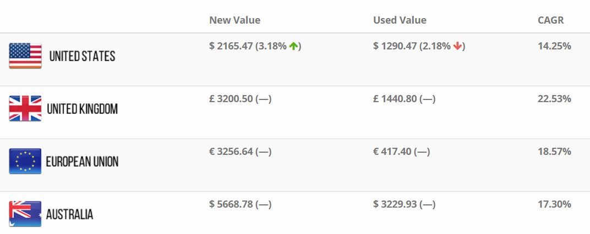Click the CAGR column header
This screenshot has width=590, height=234.
tap(551, 20)
